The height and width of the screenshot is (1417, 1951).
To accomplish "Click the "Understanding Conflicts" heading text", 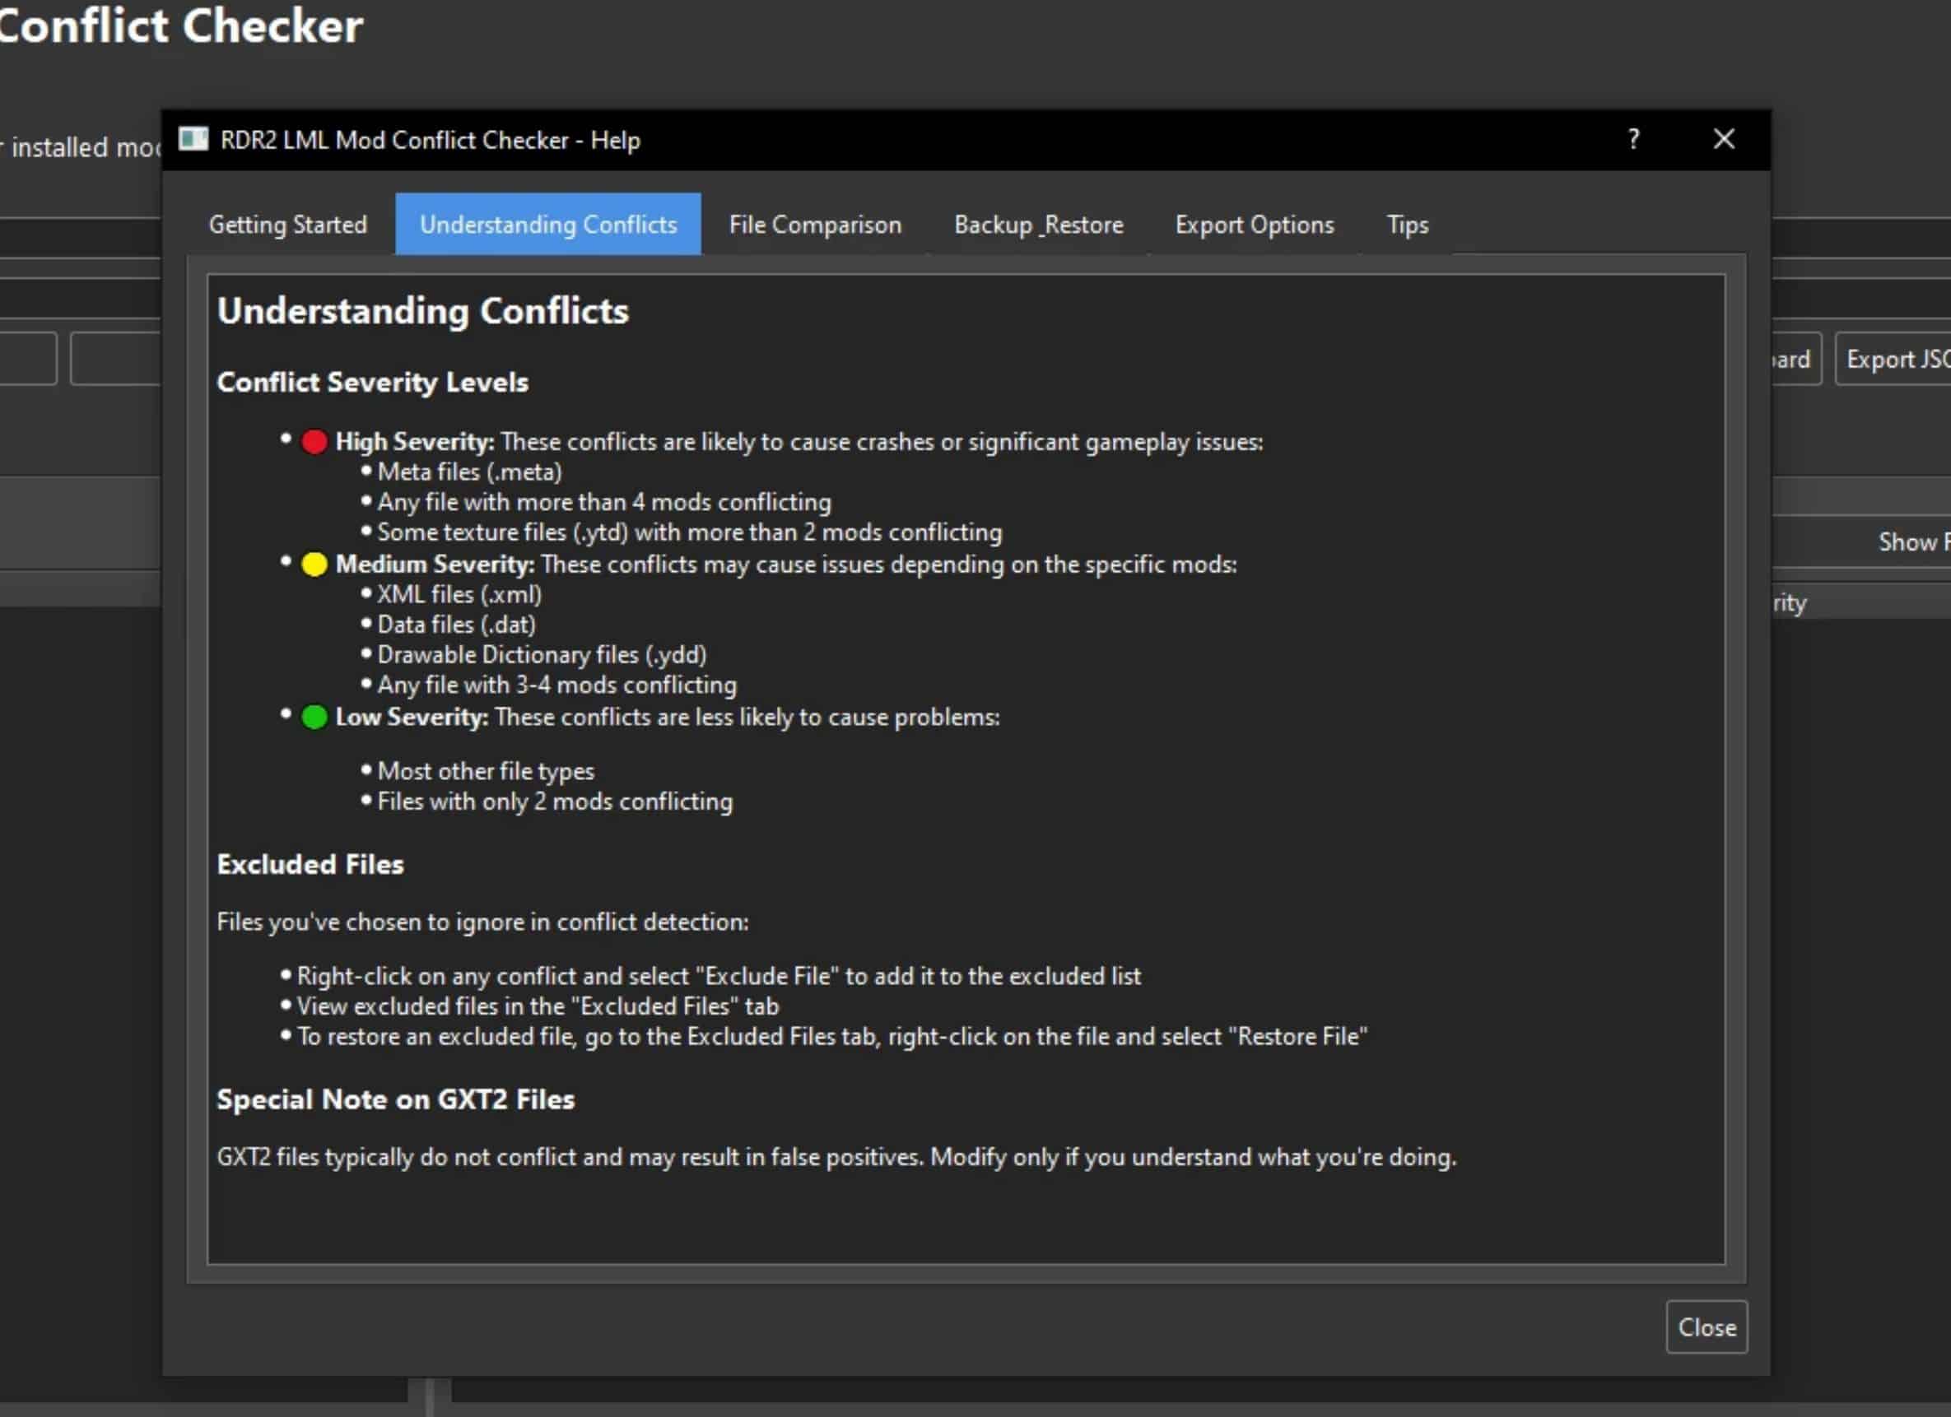I will pos(422,311).
